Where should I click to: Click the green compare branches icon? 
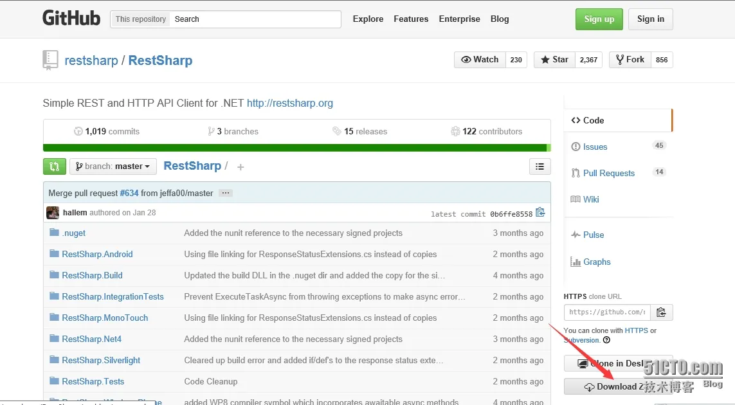click(x=54, y=166)
